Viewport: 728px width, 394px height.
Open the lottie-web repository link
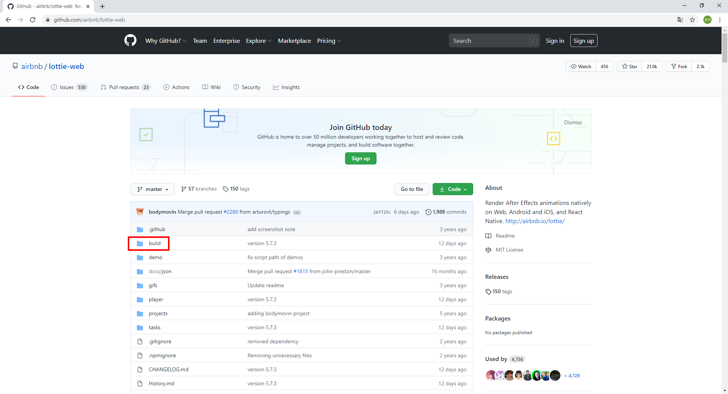point(66,66)
